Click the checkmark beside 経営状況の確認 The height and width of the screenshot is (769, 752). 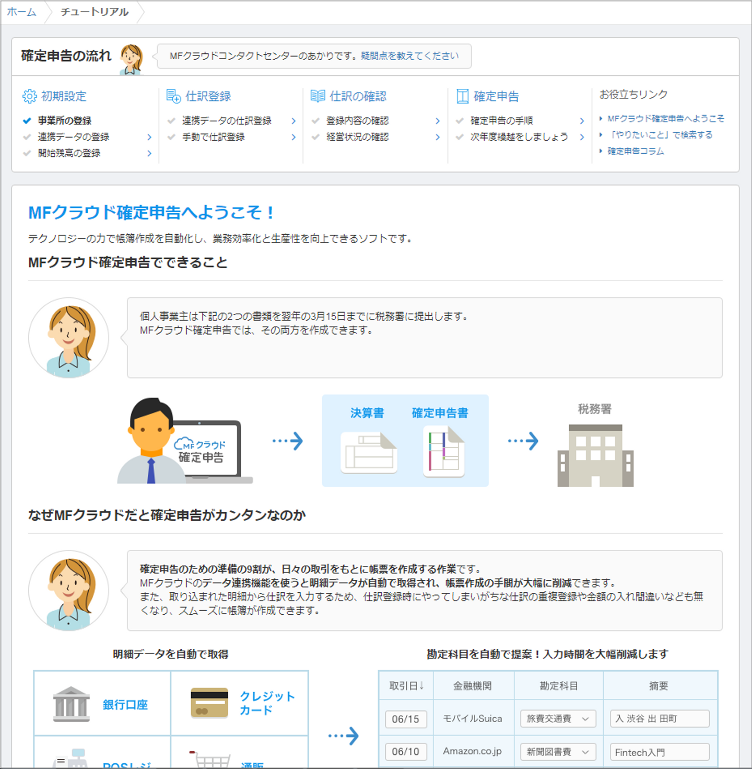point(315,137)
